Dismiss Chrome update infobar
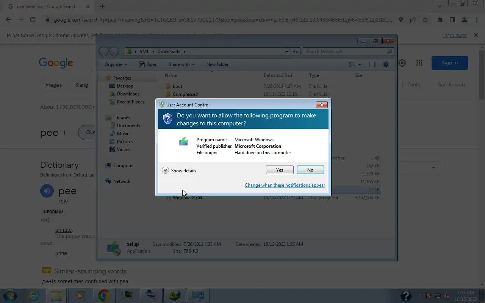 click(476, 35)
